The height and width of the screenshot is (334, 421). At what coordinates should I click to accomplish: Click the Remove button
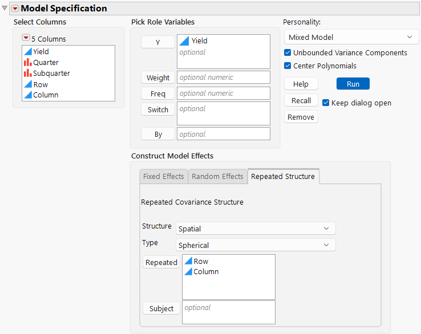pos(301,117)
